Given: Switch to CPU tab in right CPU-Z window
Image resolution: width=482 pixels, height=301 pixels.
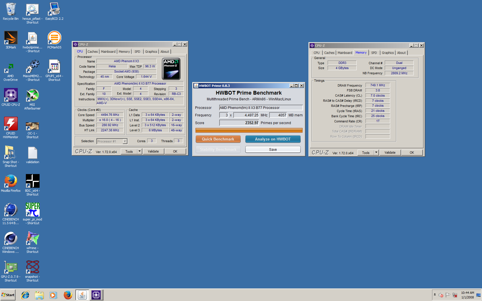Looking at the screenshot, I should [x=316, y=53].
